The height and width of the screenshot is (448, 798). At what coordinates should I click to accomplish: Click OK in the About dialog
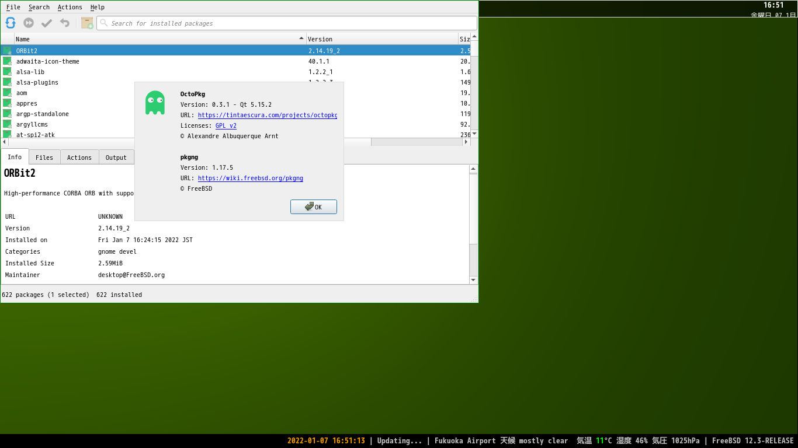[314, 206]
